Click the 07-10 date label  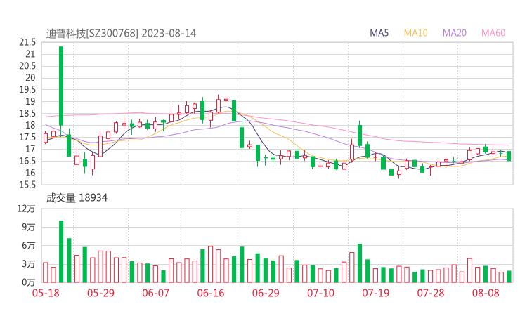pyautogui.click(x=320, y=293)
